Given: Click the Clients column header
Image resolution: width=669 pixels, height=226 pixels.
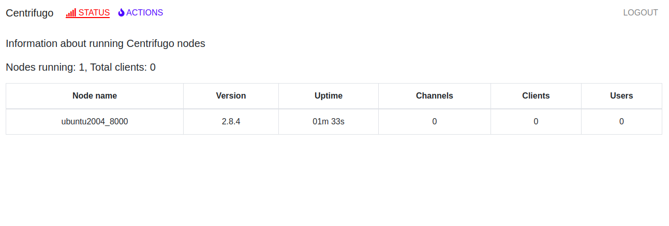Looking at the screenshot, I should (x=536, y=96).
